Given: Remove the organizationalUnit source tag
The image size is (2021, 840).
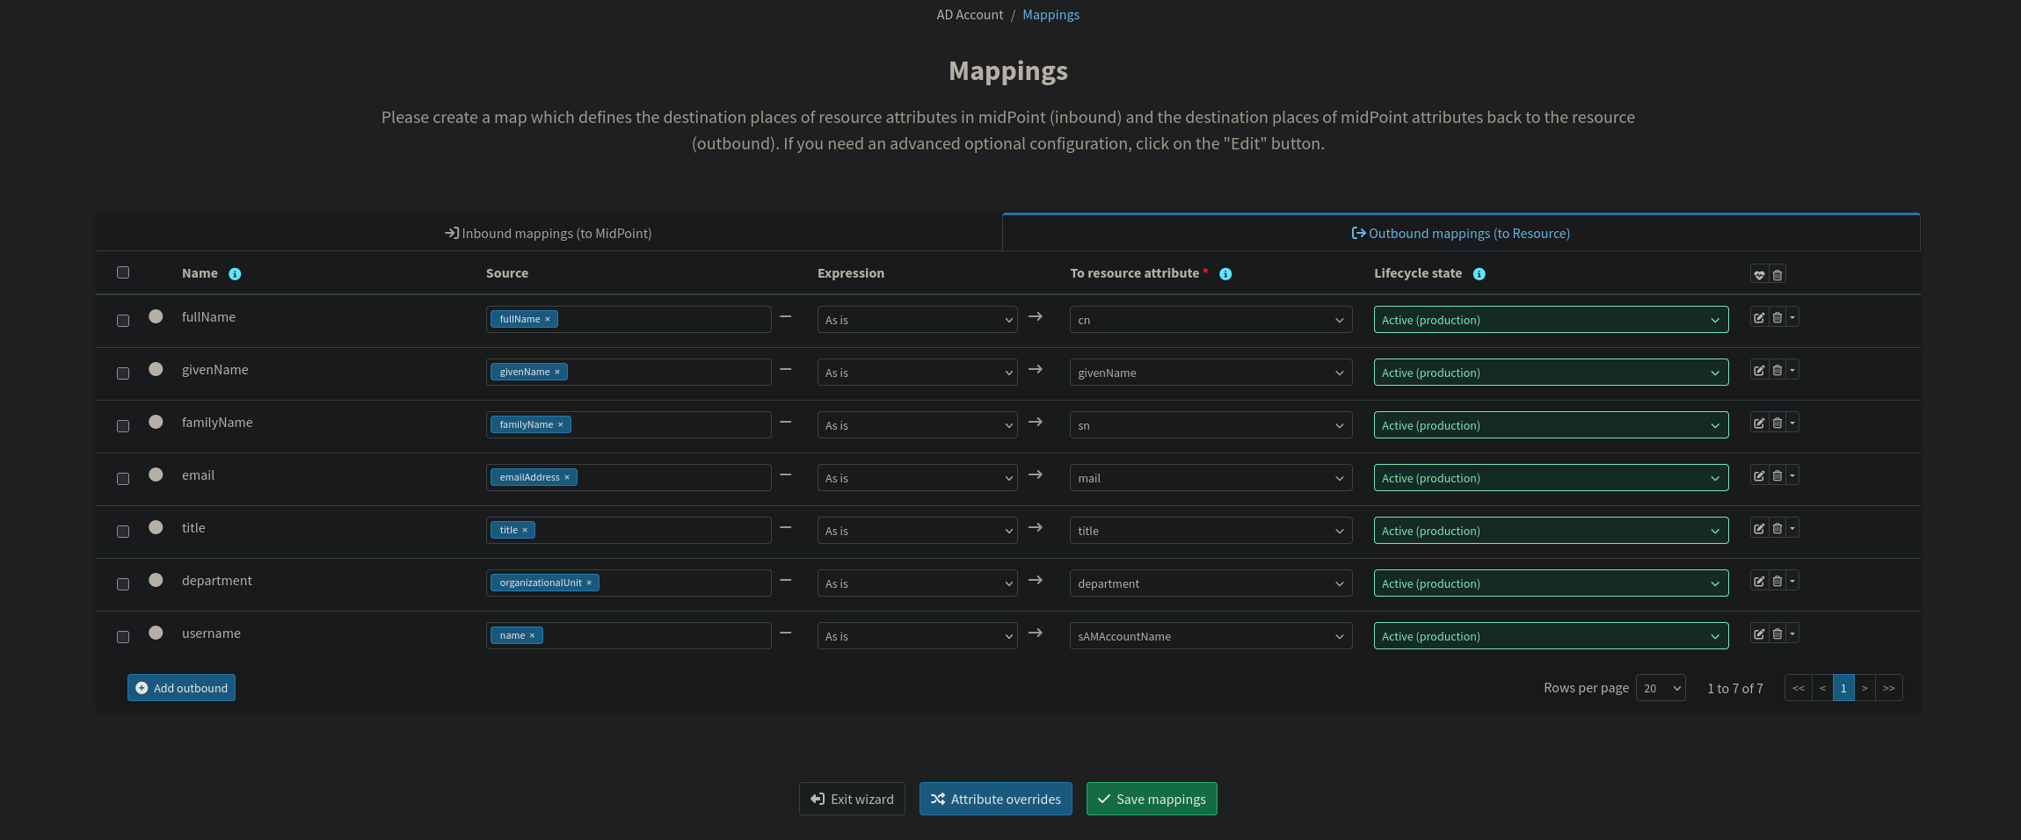Looking at the screenshot, I should click(589, 583).
